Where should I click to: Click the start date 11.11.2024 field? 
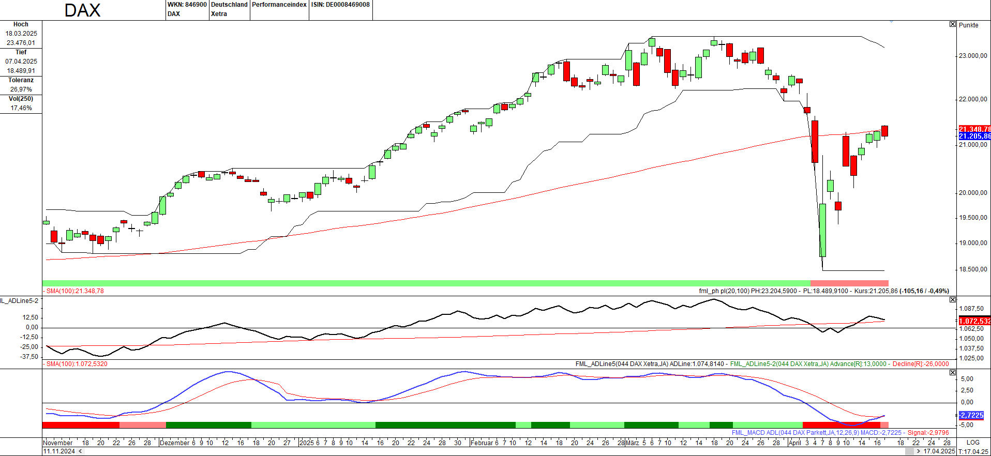[59, 451]
